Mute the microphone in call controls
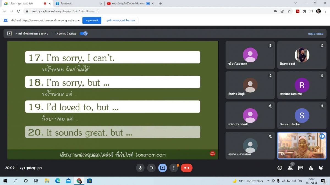Image resolution: width=330 pixels, height=185 pixels. [140, 168]
